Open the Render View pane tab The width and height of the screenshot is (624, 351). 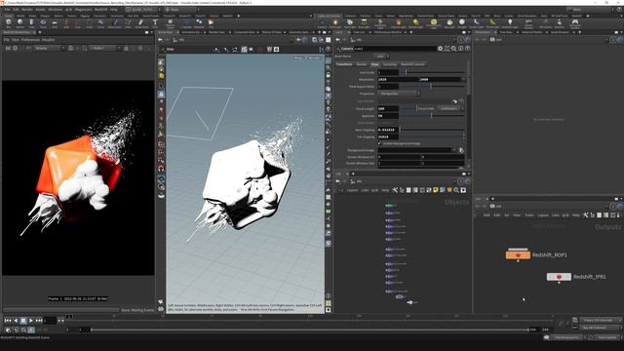(217, 32)
